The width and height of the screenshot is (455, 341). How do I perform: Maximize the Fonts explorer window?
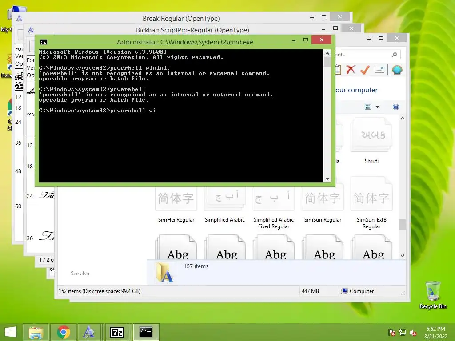tap(381, 38)
